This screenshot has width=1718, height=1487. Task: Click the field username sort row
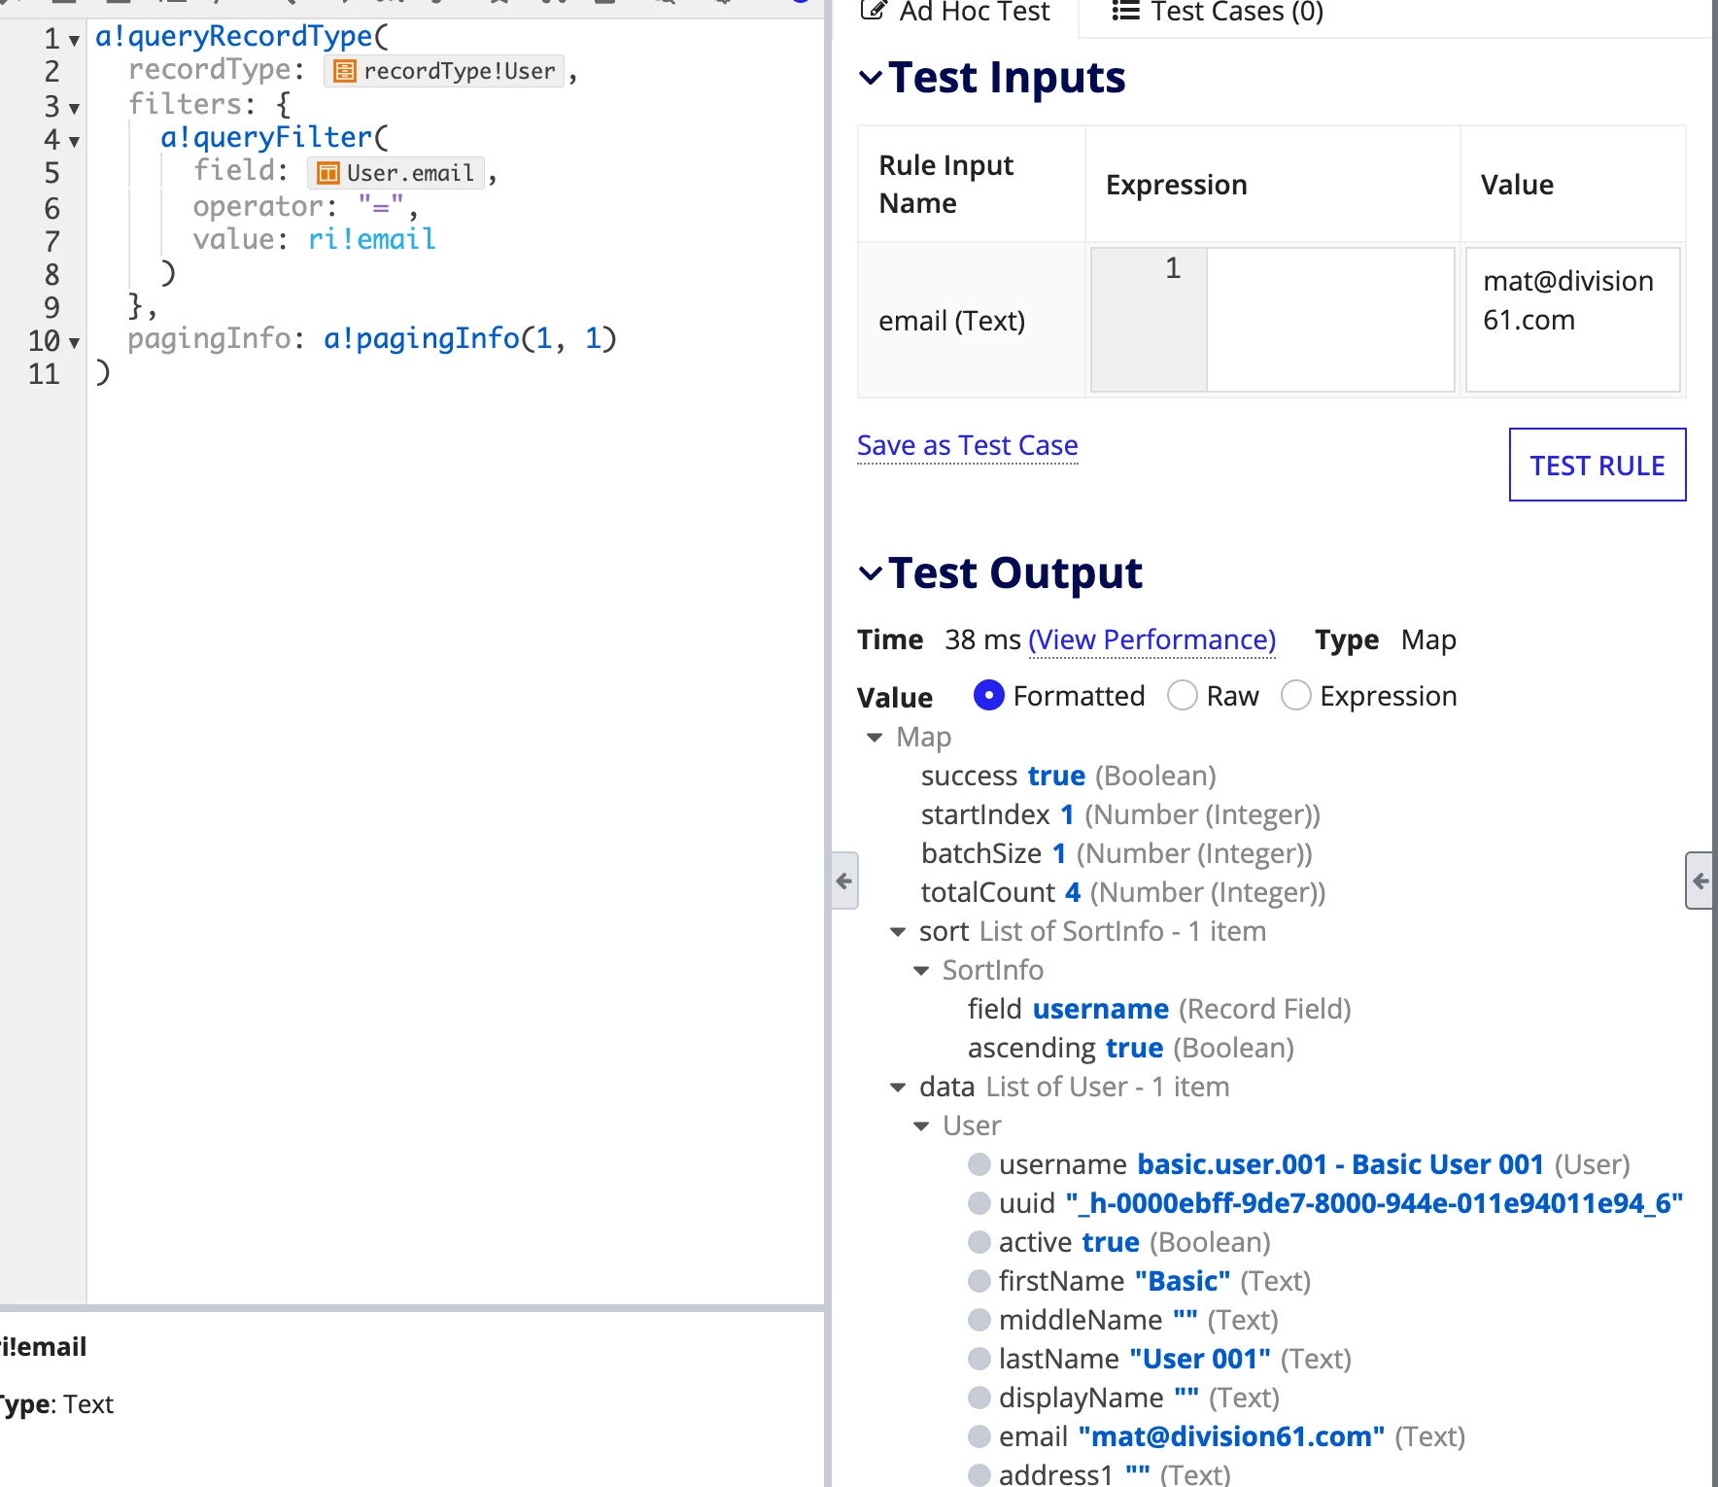(1159, 1009)
